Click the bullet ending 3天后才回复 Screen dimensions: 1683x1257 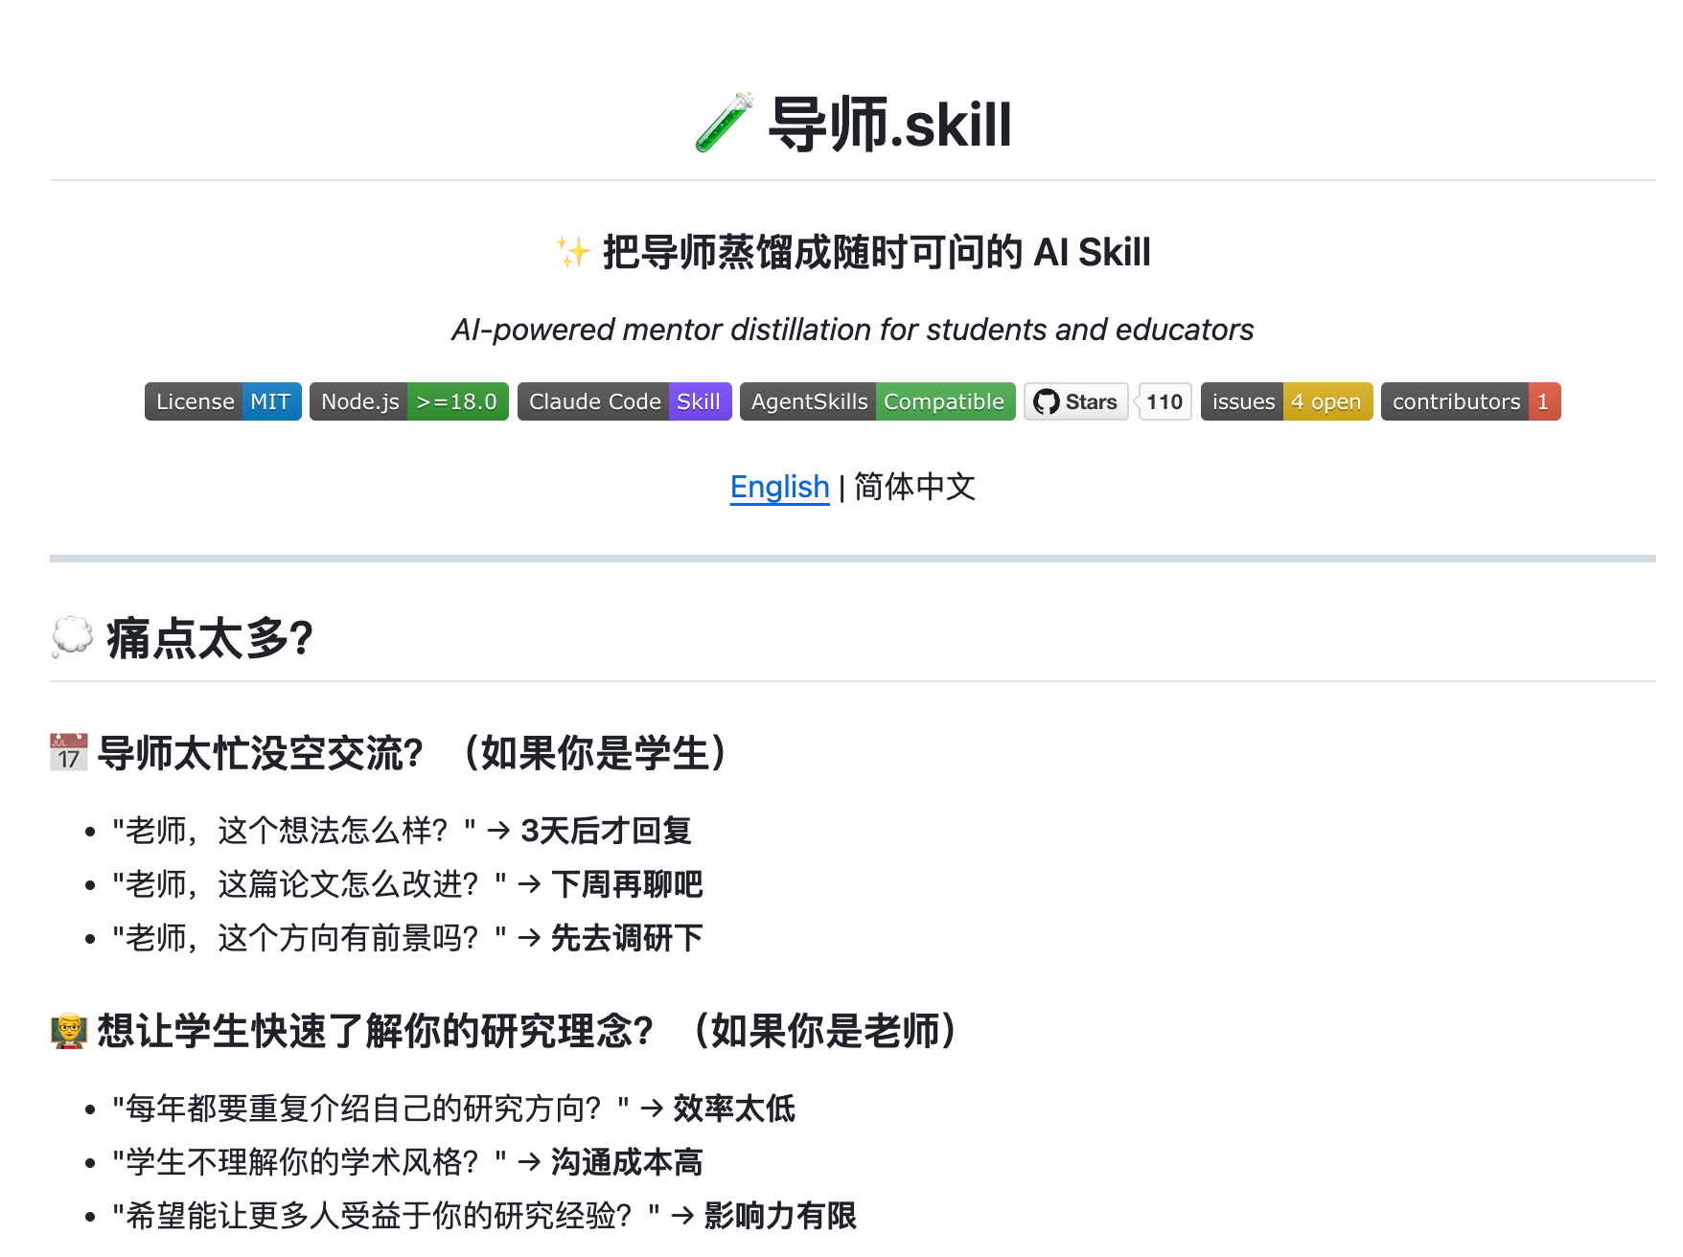[x=403, y=831]
